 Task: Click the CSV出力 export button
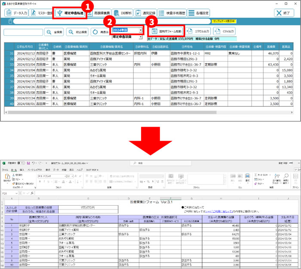224,31
